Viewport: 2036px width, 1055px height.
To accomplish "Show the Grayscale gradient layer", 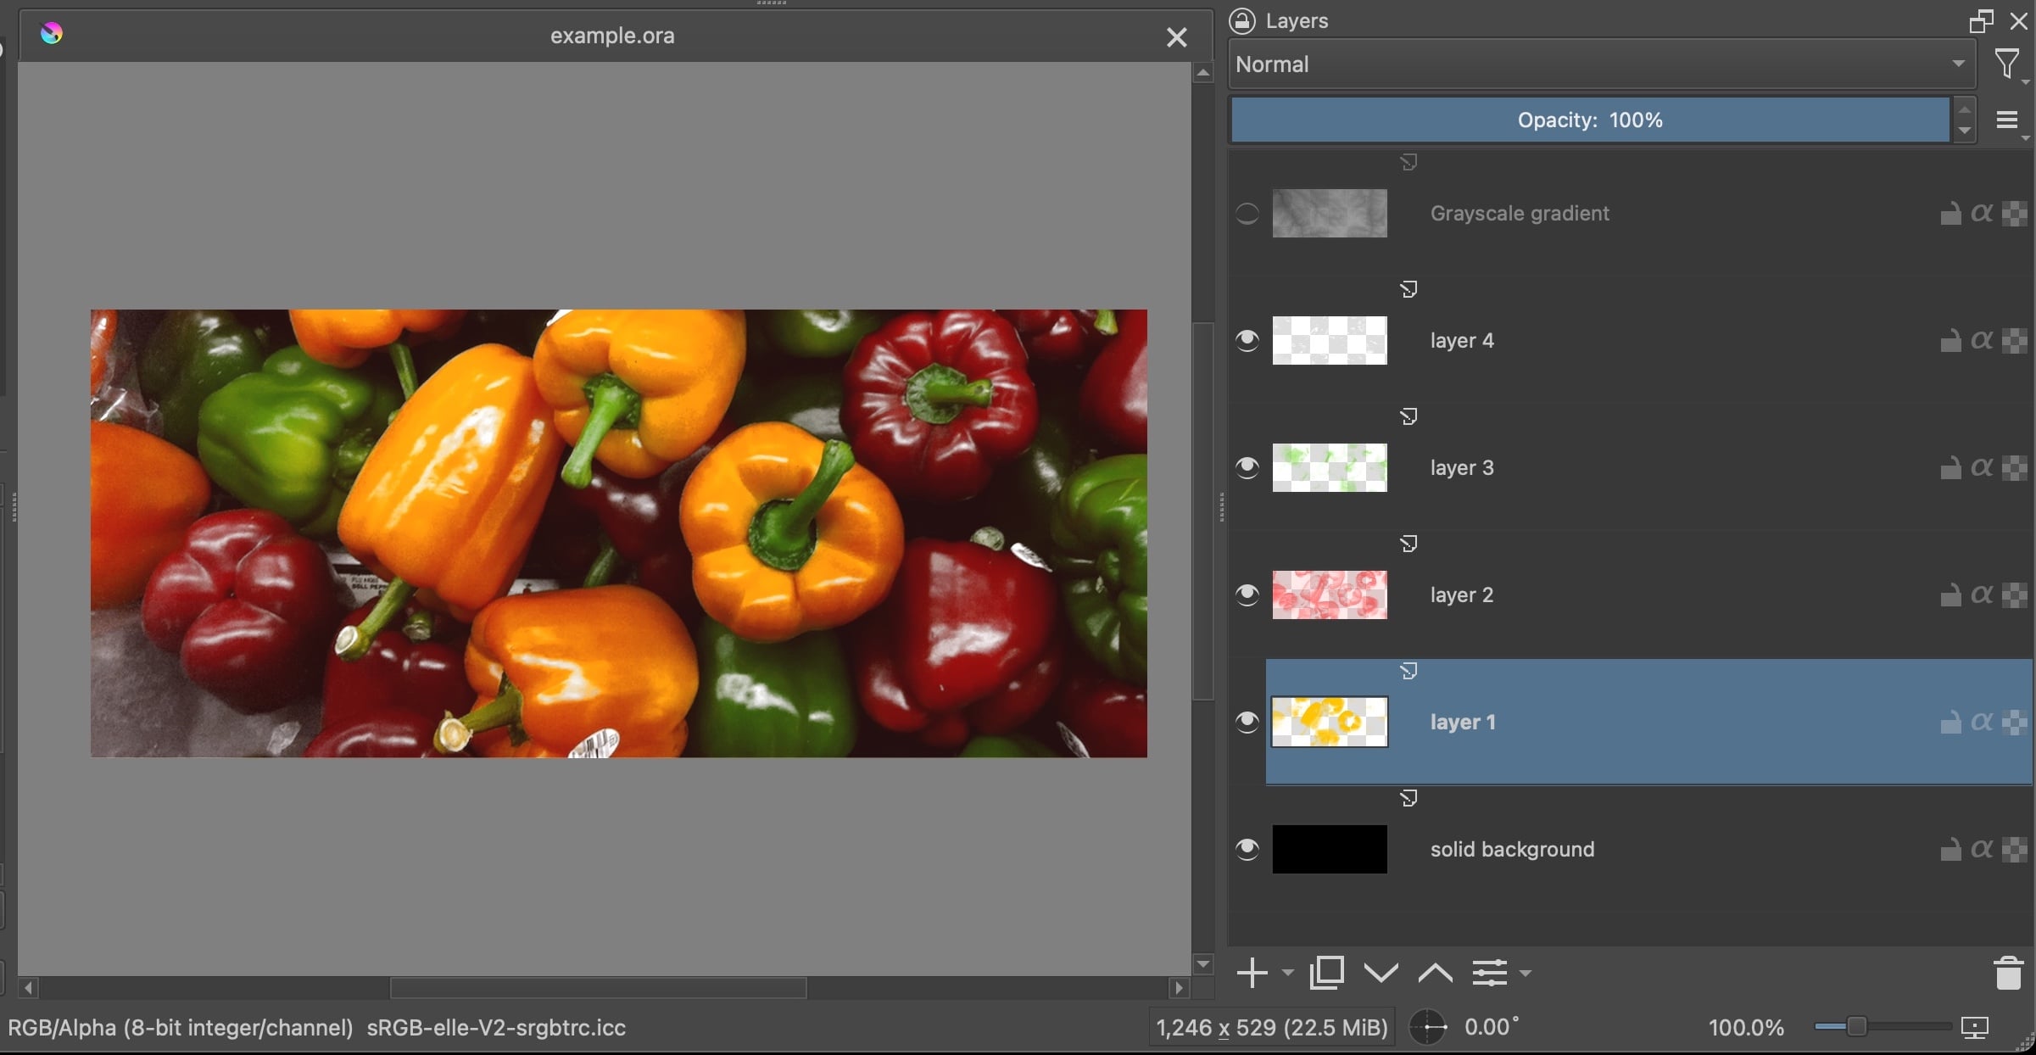I will coord(1247,213).
